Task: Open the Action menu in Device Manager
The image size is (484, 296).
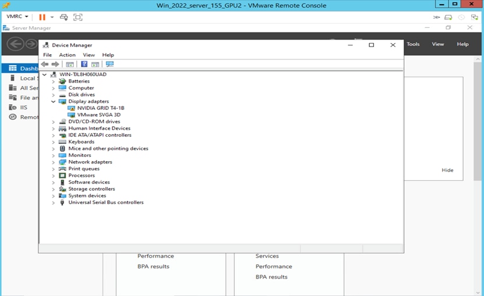Action: [68, 55]
